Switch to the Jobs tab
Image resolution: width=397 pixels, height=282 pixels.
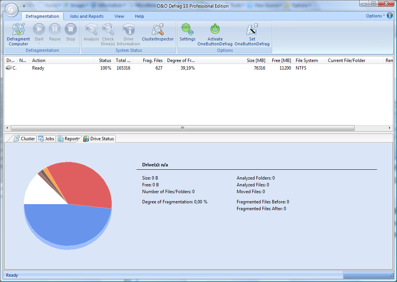(x=46, y=139)
